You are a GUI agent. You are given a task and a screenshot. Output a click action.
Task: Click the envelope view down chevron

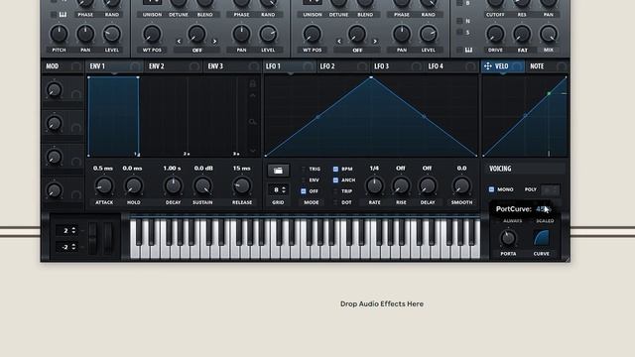(x=253, y=151)
